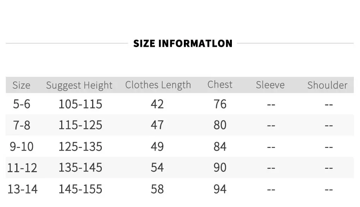Click the 105-115 height value
Screen dimensions: 360x207
(x=80, y=104)
